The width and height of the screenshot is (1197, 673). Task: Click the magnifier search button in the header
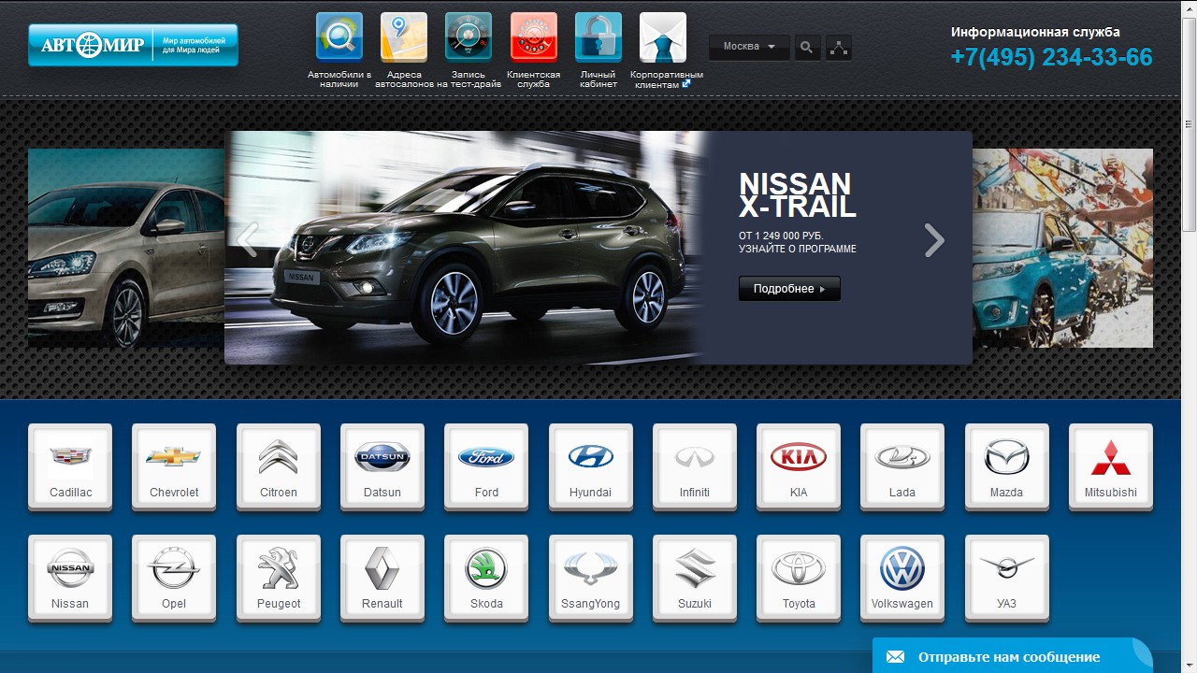pos(807,48)
